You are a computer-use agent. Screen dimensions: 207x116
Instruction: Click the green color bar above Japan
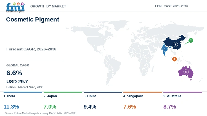[x=63, y=92]
